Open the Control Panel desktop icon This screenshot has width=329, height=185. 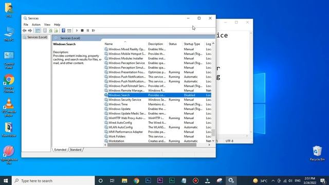9,60
